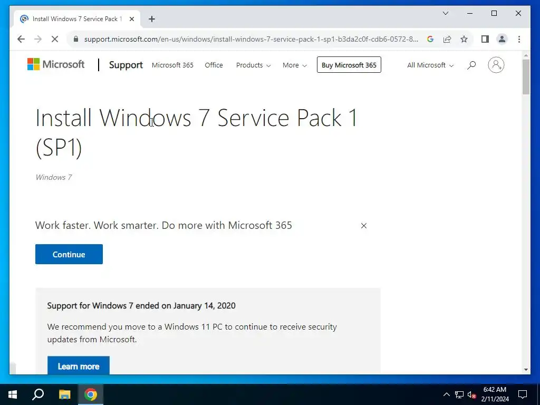Click the padlock site info icon
540x405 pixels.
pos(76,39)
